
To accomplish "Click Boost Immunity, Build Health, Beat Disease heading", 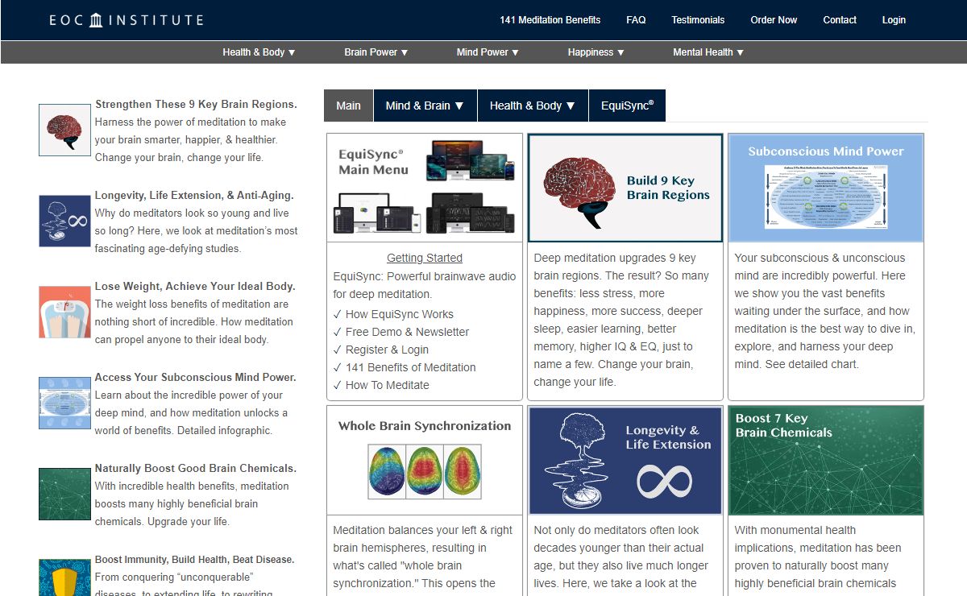I will pos(194,560).
